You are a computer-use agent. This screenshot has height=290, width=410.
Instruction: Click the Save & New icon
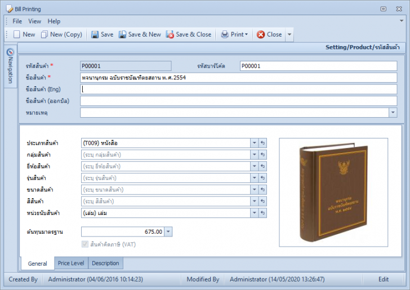coord(122,34)
